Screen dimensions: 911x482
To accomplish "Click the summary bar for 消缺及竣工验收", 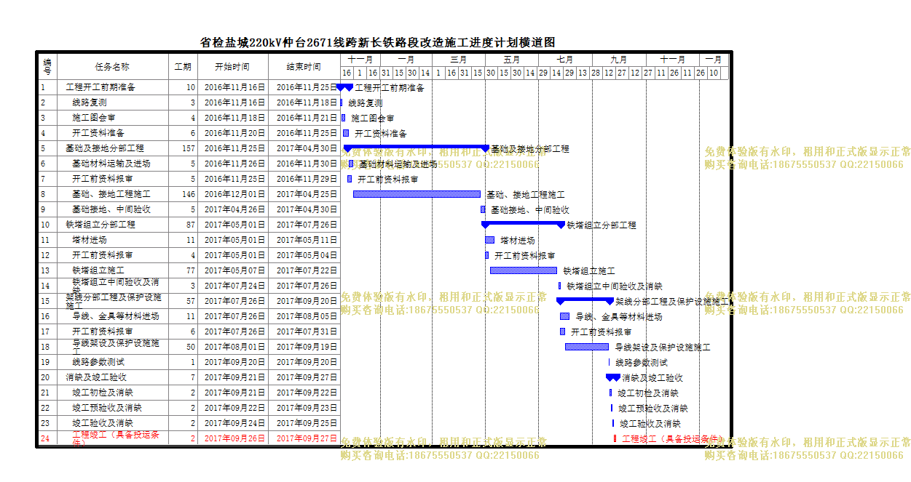I will click(x=613, y=377).
